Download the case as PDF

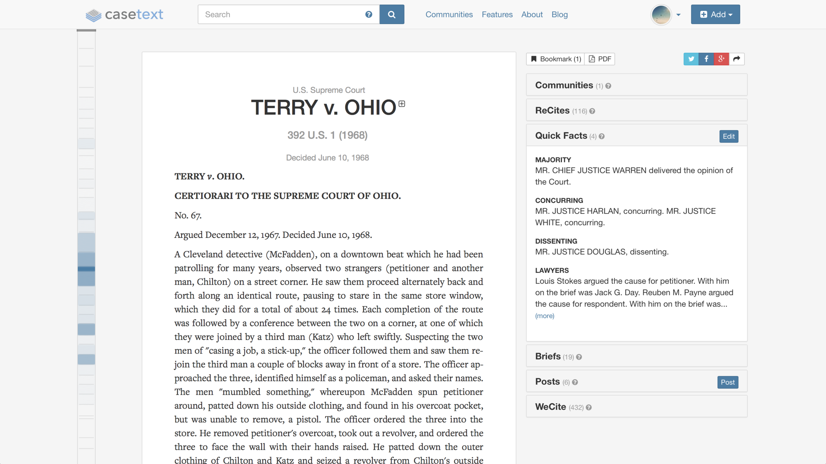click(600, 59)
